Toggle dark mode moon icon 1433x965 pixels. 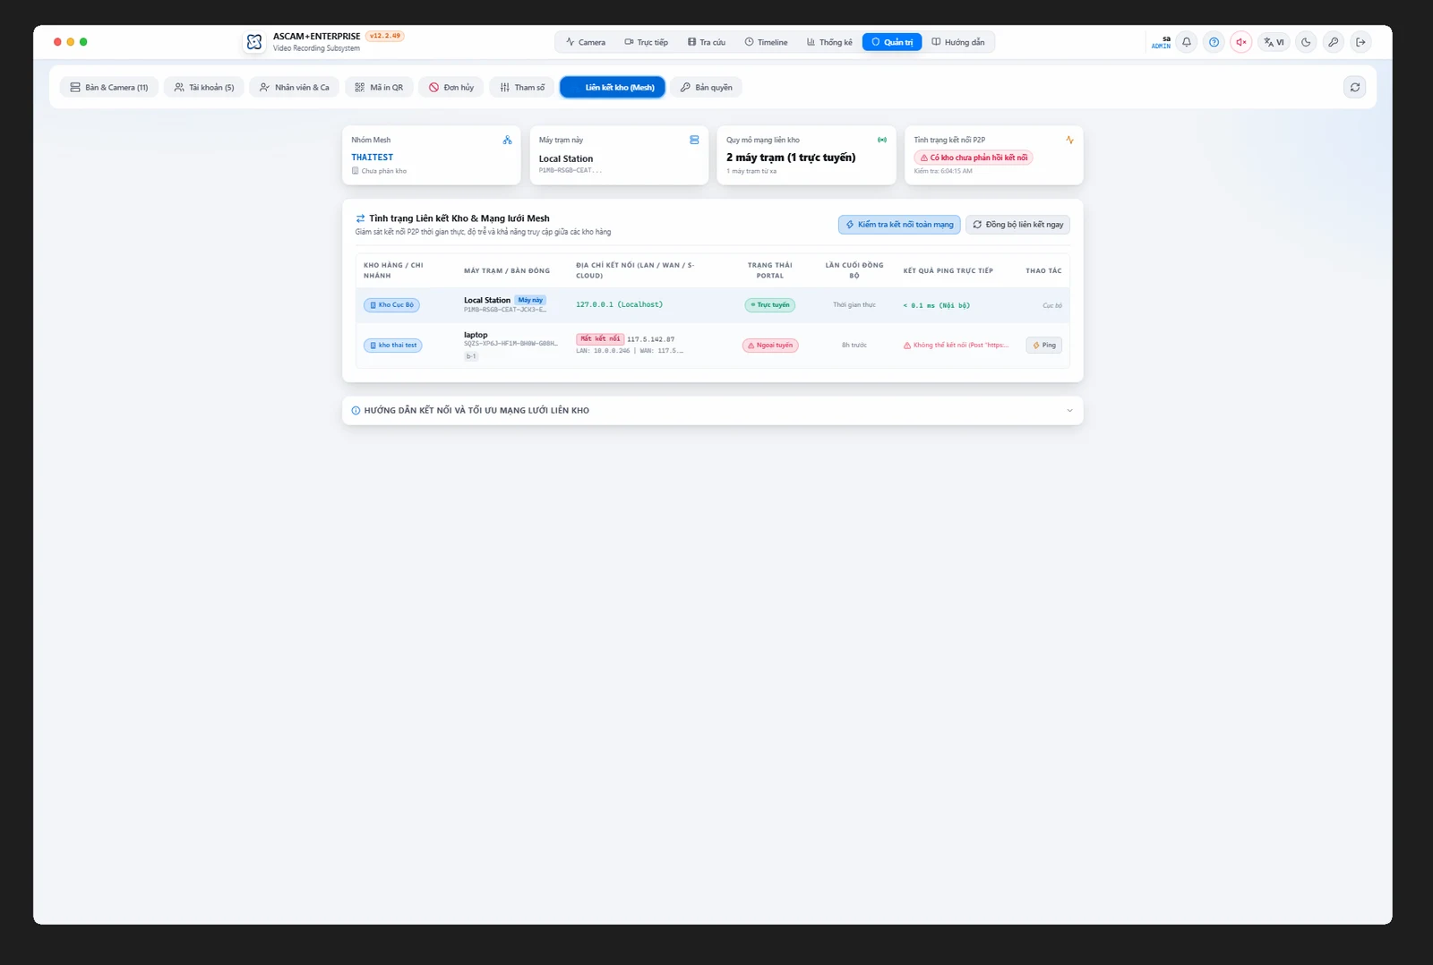pos(1306,42)
